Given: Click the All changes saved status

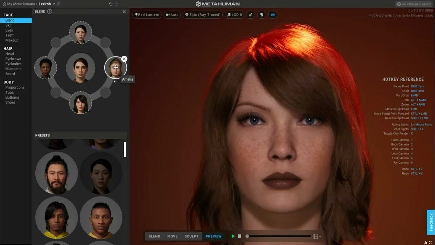Looking at the screenshot, I should pos(414,4).
